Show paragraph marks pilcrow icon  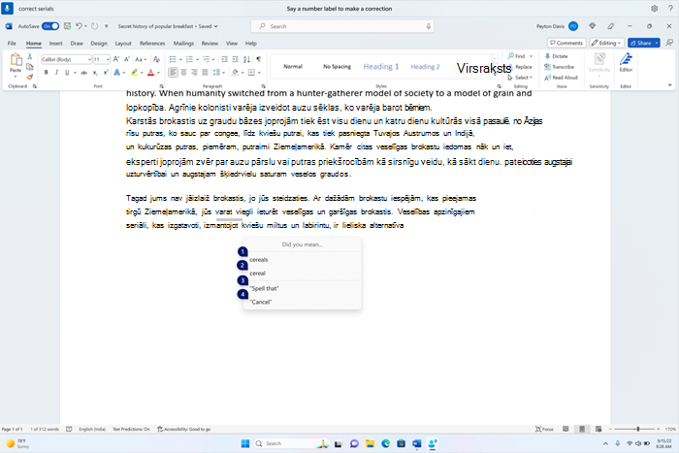(x=259, y=59)
